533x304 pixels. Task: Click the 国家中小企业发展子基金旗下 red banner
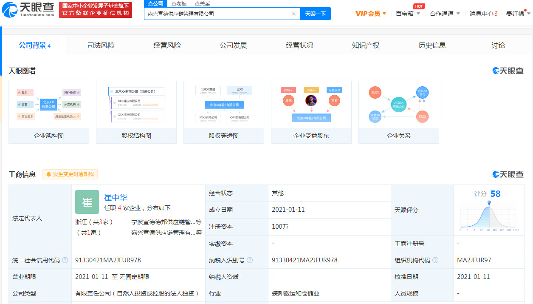[96, 9]
